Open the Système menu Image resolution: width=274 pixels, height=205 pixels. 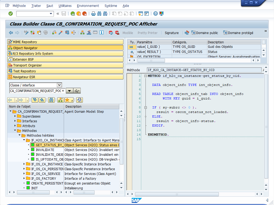click(111, 6)
